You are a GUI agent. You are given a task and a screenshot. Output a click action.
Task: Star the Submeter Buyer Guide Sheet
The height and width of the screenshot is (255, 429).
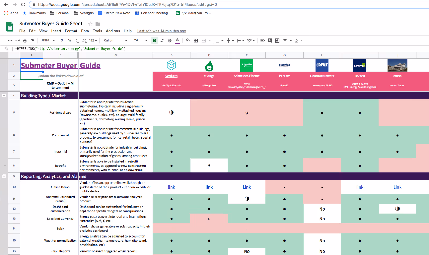tap(90, 24)
